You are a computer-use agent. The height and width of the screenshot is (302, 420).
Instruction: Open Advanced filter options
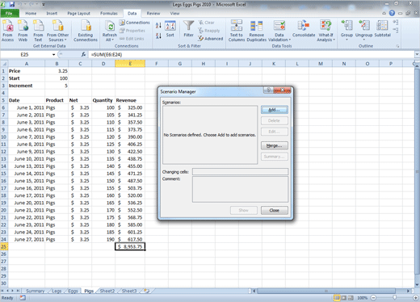point(211,39)
